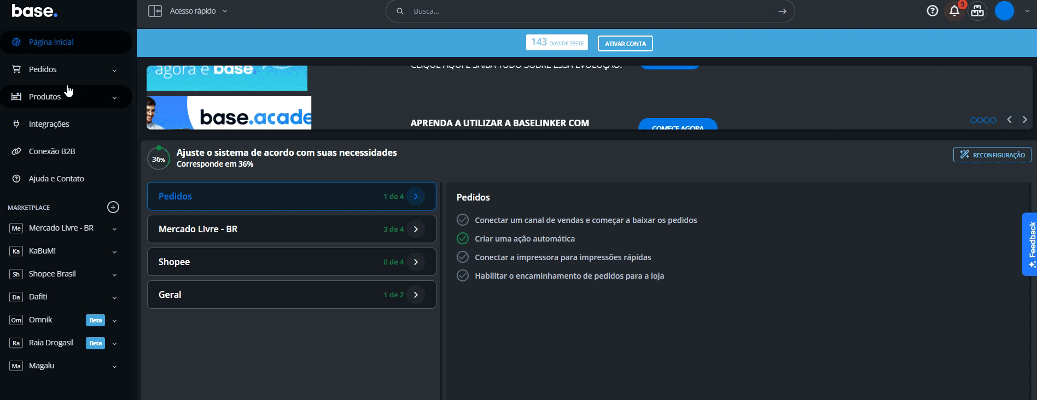Open the notifications bell

click(954, 11)
